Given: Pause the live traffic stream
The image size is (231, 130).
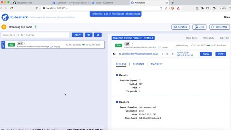Looking at the screenshot, I should (4, 27).
